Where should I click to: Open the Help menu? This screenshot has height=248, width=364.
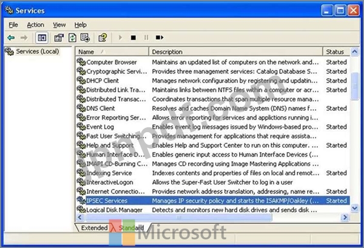[x=80, y=25]
